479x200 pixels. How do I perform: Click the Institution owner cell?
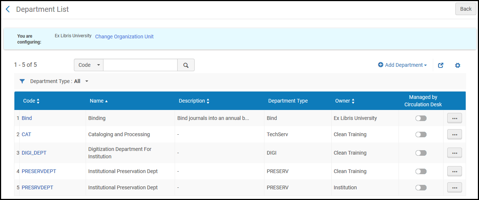pyautogui.click(x=345, y=187)
